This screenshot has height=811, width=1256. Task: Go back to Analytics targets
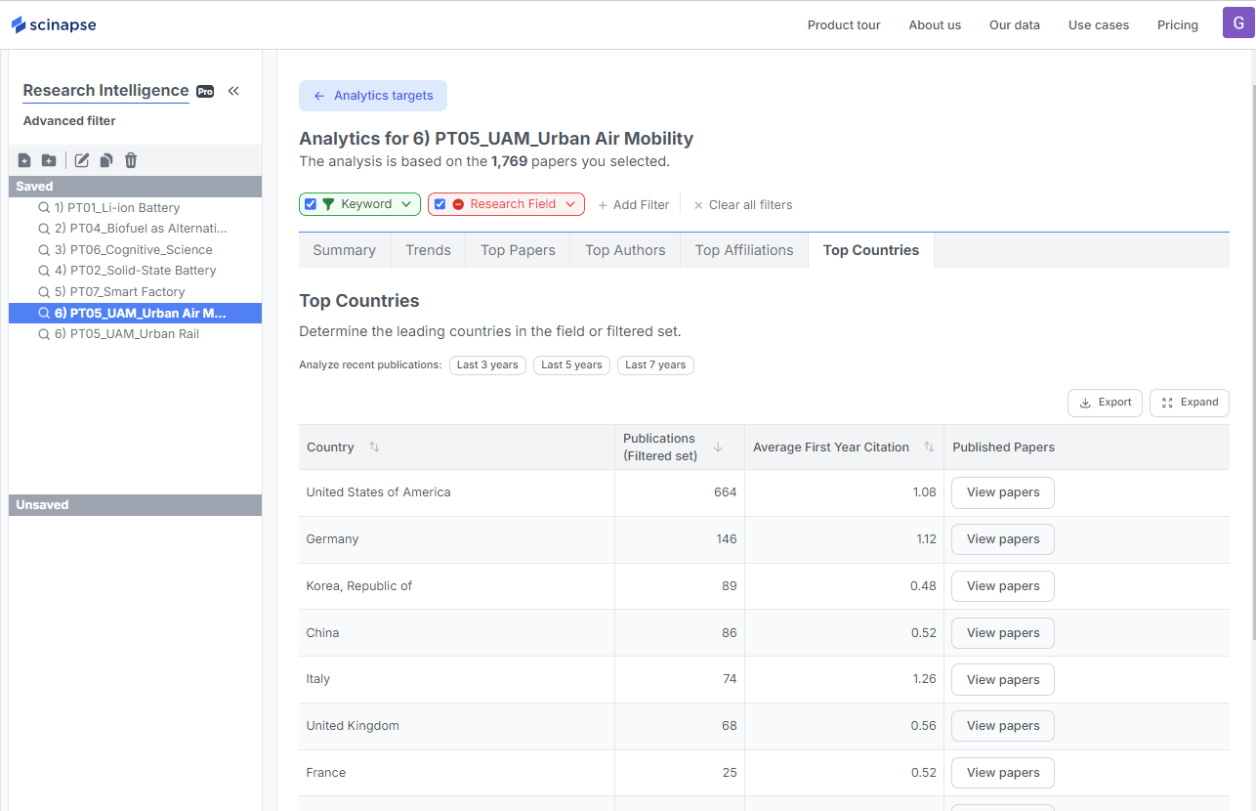coord(373,96)
